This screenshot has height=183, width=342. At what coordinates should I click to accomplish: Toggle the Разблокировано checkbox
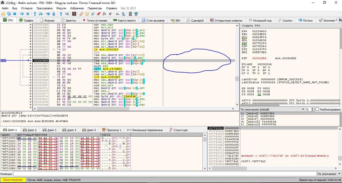[317, 109]
